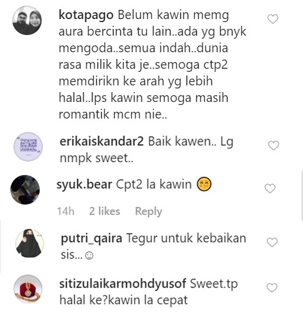The image size is (303, 320).
Task: Open kotapago's profile picture
Action: [x=27, y=20]
